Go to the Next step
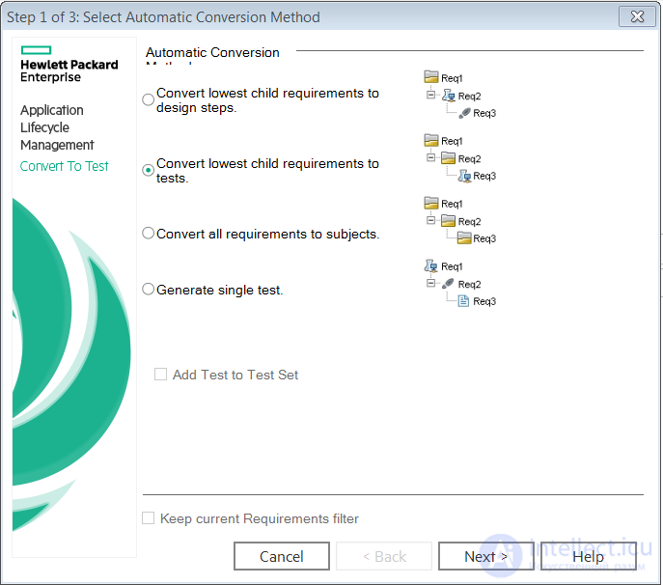 tap(486, 556)
